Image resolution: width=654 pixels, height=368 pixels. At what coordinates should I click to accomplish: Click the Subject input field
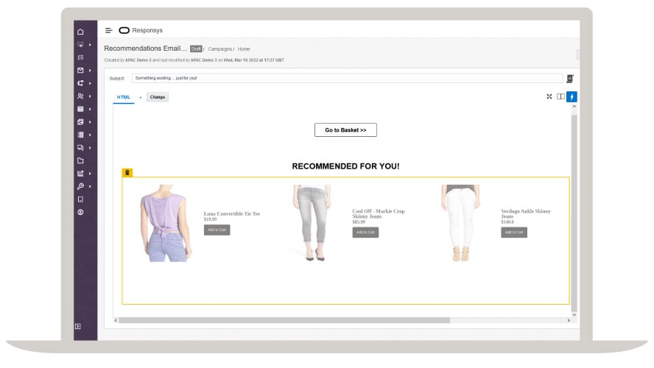347,78
